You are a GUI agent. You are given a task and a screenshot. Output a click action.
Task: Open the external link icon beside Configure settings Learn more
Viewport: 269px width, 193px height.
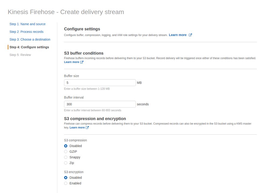pyautogui.click(x=190, y=35)
